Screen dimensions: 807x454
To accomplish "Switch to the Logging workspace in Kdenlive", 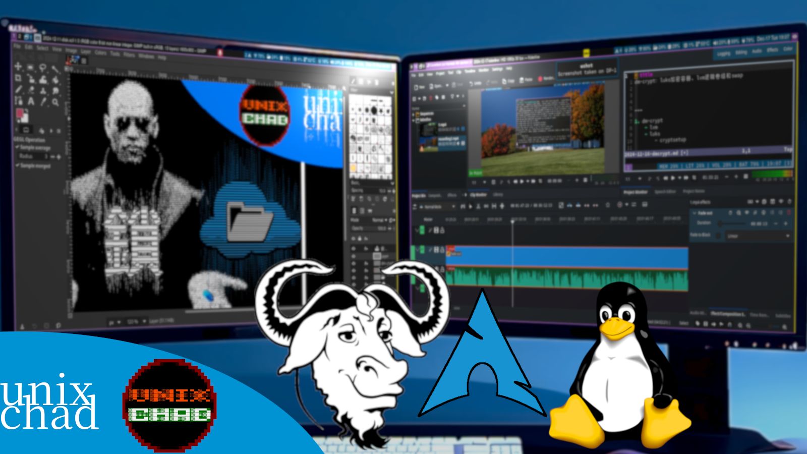I will click(x=724, y=53).
